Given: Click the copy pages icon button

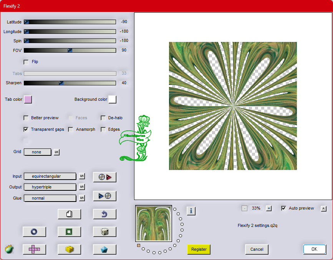Looking at the screenshot, I should click(69, 214).
